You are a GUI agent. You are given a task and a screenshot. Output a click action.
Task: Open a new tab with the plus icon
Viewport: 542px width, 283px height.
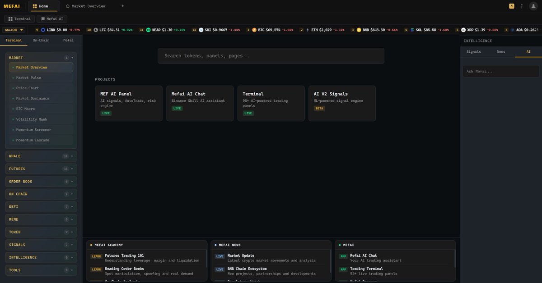pyautogui.click(x=123, y=6)
